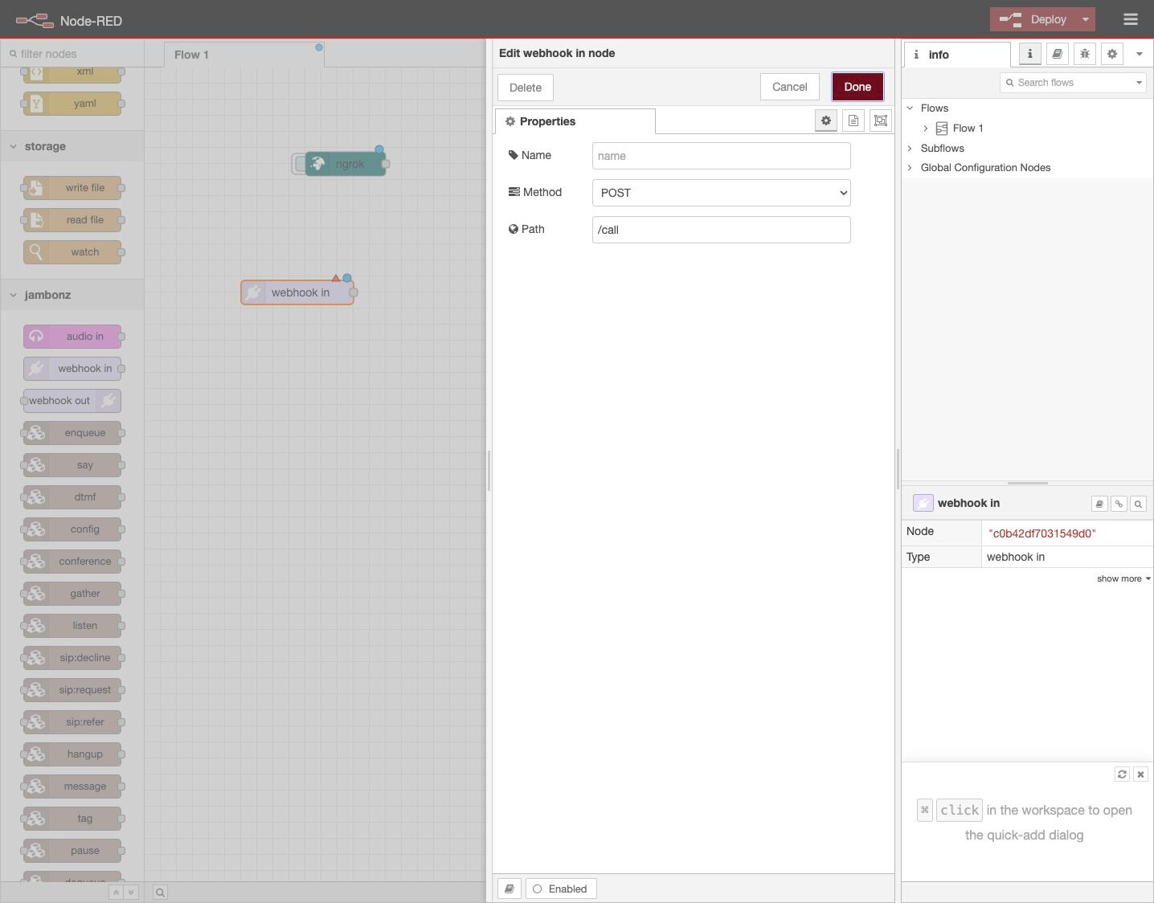Open the debug messages sidebar tab
The width and height of the screenshot is (1154, 903).
1085,54
